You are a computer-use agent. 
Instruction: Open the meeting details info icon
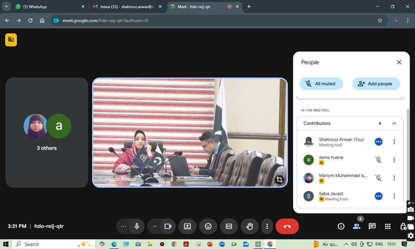coord(341,226)
